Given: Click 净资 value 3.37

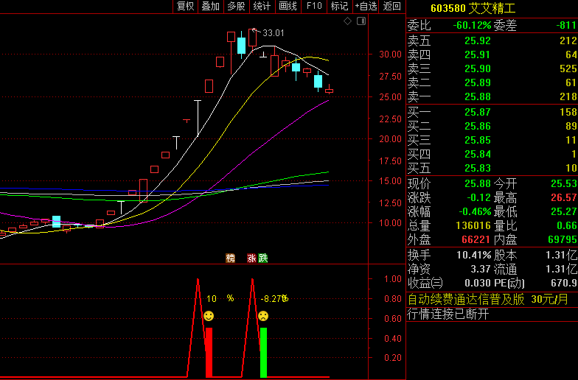Looking at the screenshot, I should click(481, 269).
